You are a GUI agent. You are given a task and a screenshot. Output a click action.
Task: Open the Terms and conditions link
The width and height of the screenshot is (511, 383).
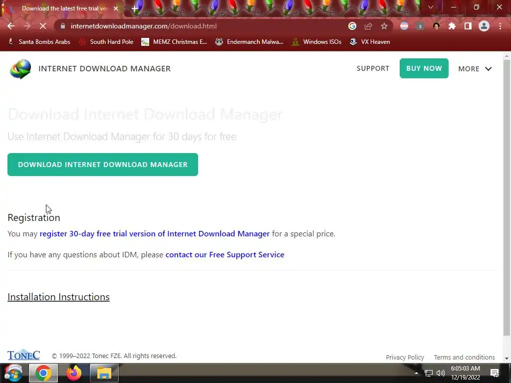click(465, 357)
